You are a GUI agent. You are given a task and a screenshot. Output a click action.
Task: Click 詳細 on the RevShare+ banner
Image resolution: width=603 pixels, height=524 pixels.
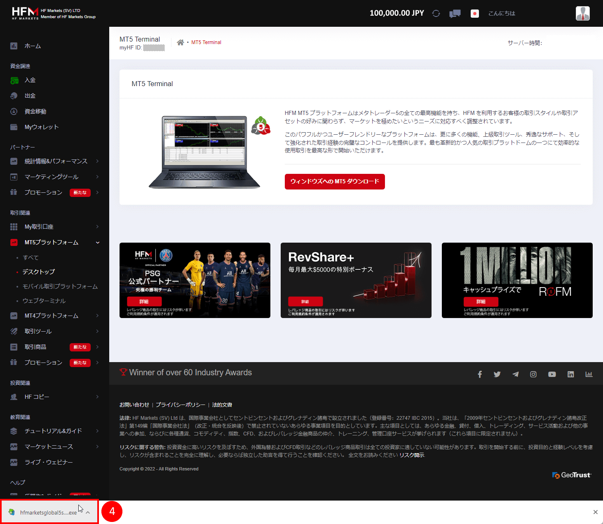[x=305, y=302]
